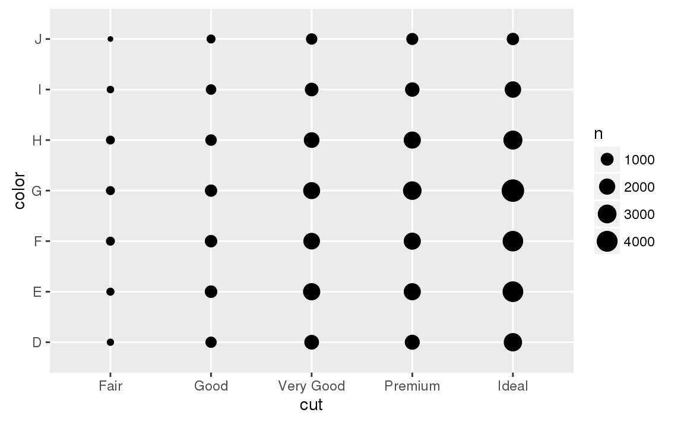Click the legend title "n"
The image size is (684, 422).
point(598,134)
